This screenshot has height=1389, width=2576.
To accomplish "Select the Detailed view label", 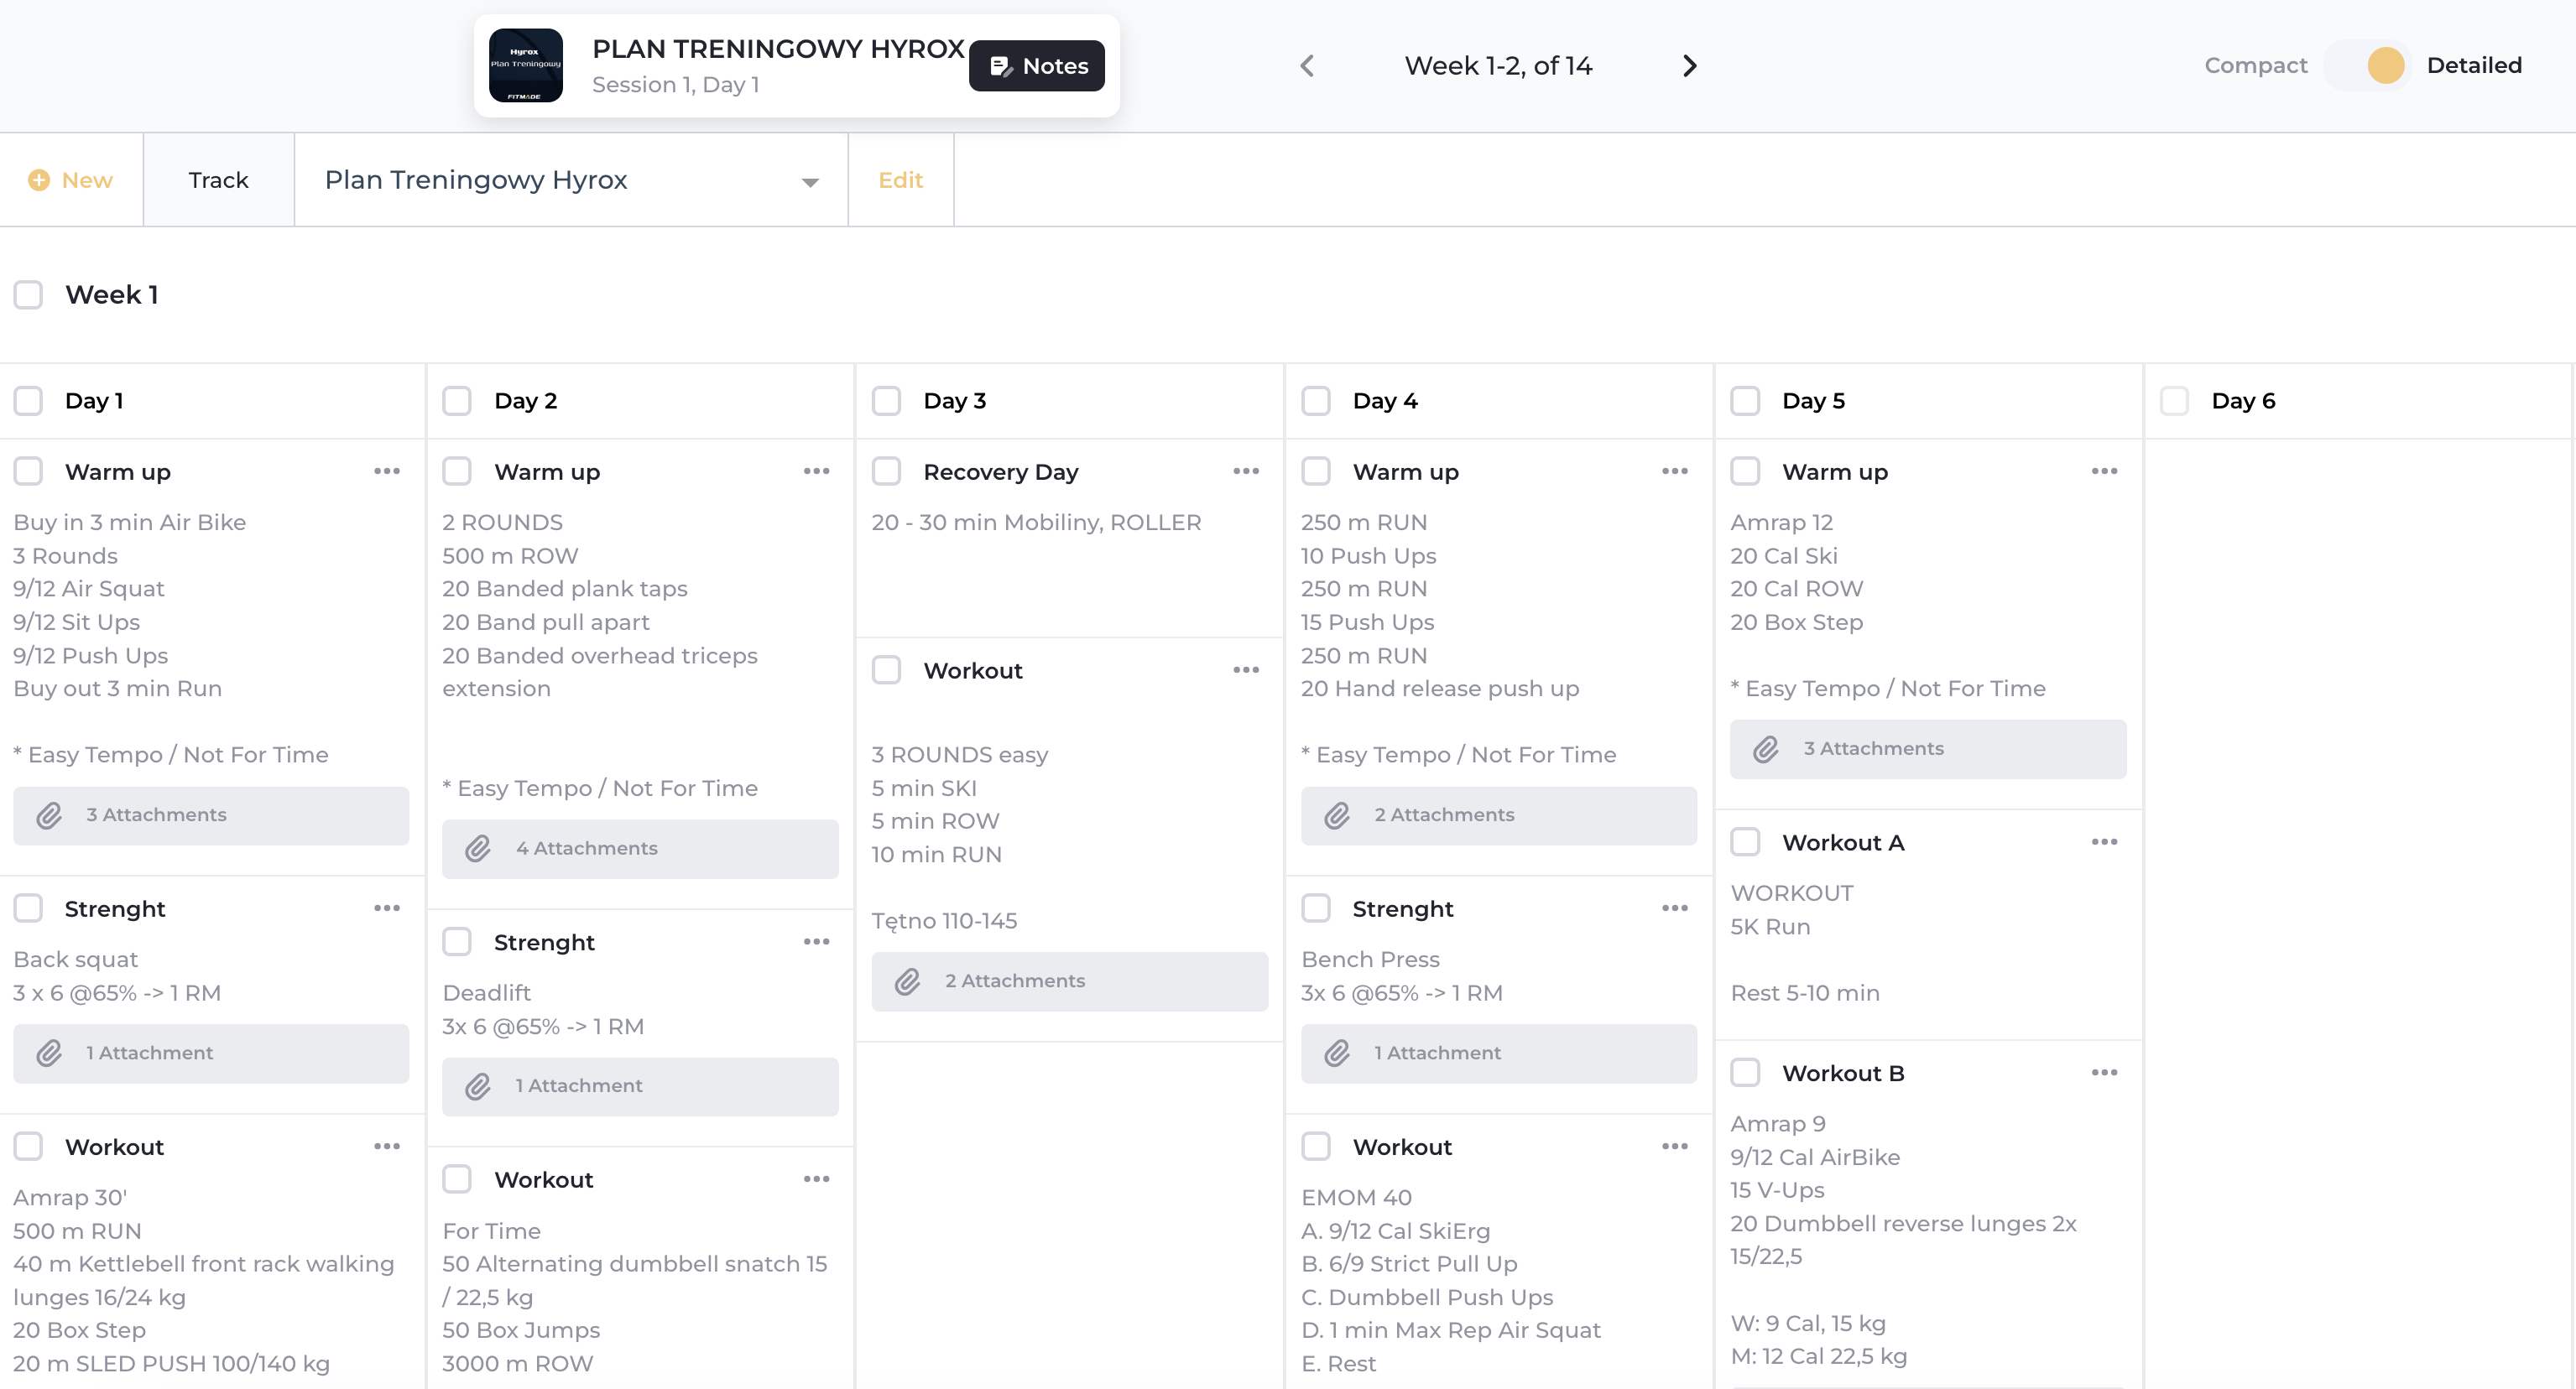I will pos(2474,66).
